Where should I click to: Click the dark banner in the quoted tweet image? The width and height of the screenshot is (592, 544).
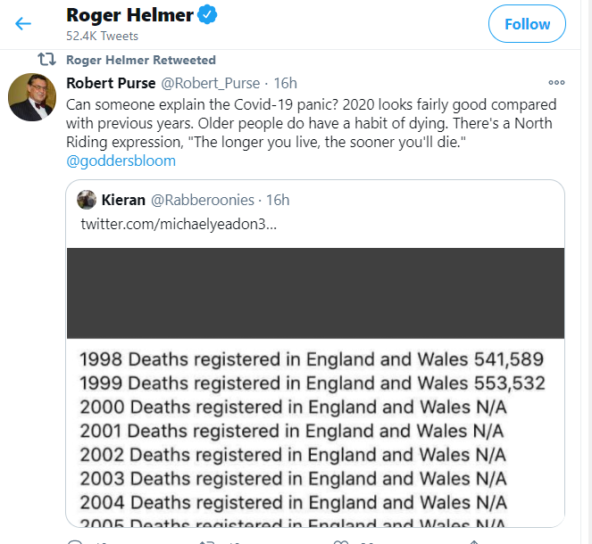pos(314,293)
